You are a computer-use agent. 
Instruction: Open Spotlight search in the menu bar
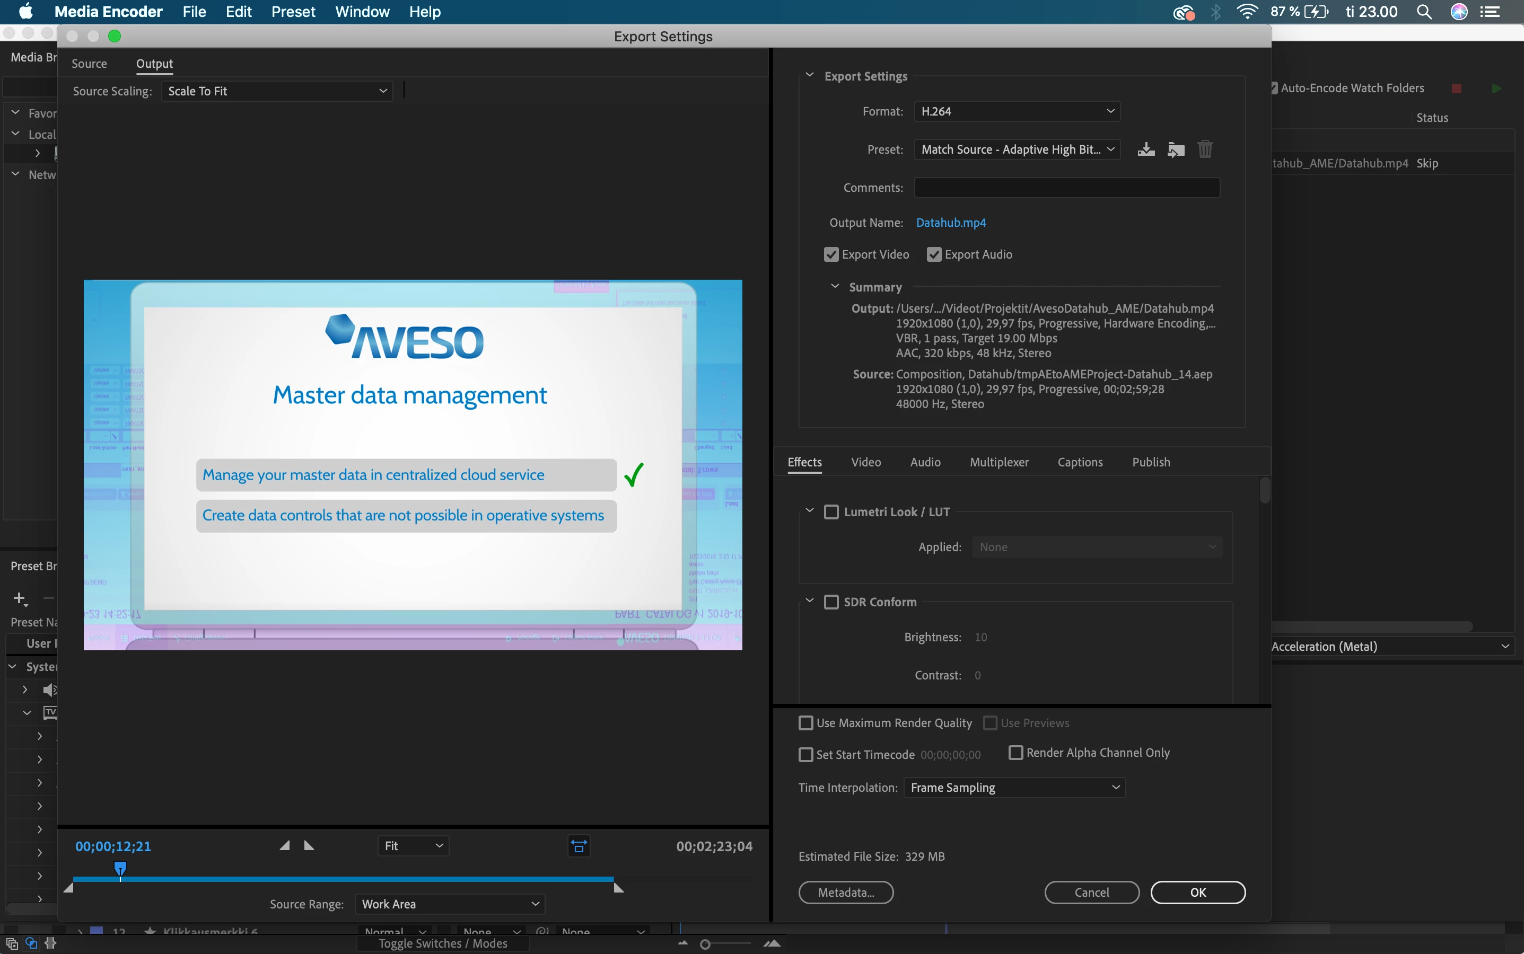pyautogui.click(x=1424, y=12)
